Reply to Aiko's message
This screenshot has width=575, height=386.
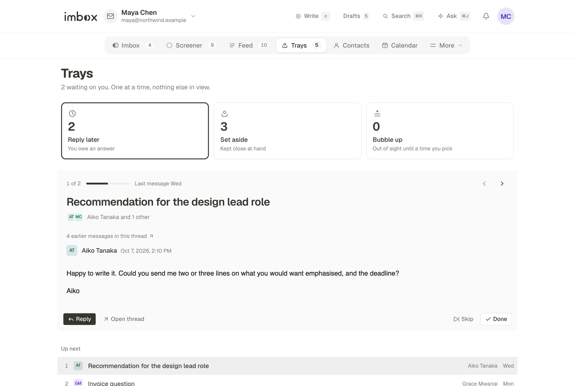tap(79, 319)
